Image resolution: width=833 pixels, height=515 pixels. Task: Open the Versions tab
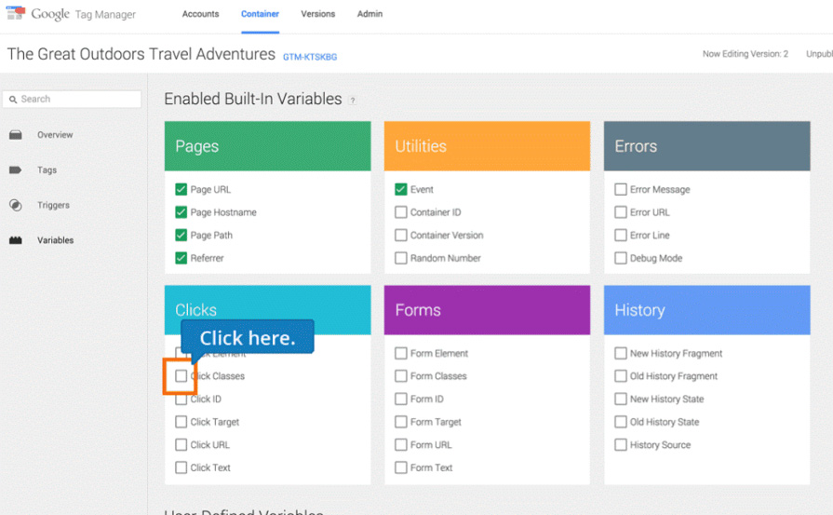pos(317,14)
